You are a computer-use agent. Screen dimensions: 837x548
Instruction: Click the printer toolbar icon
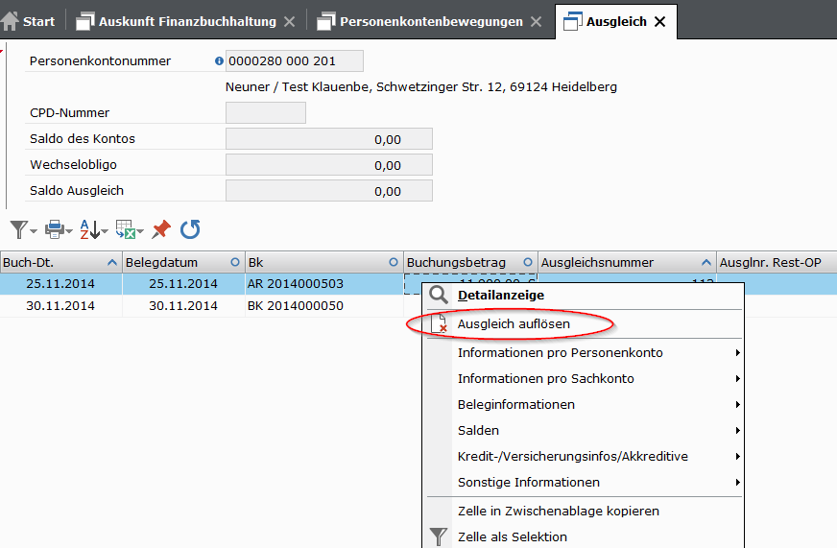pyautogui.click(x=55, y=229)
